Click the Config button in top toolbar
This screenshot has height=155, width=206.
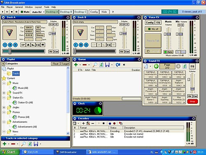[94, 12]
